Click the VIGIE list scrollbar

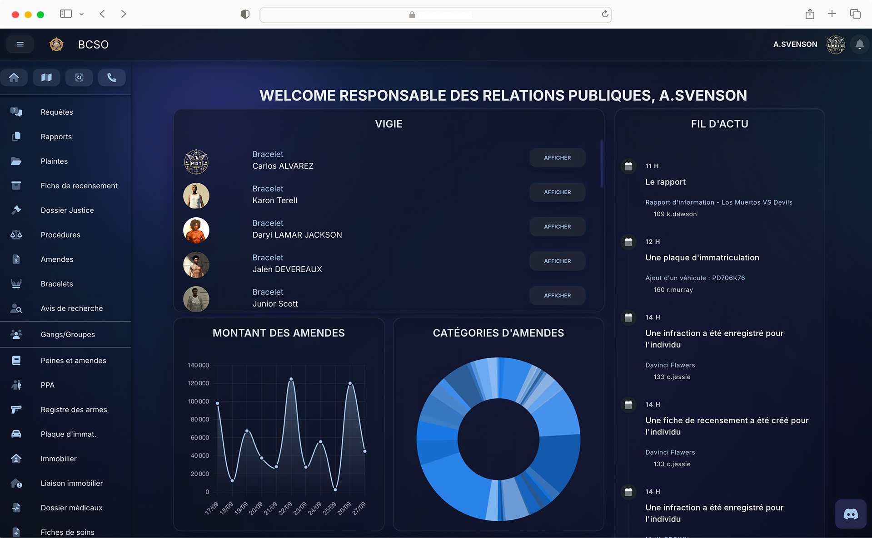[602, 163]
